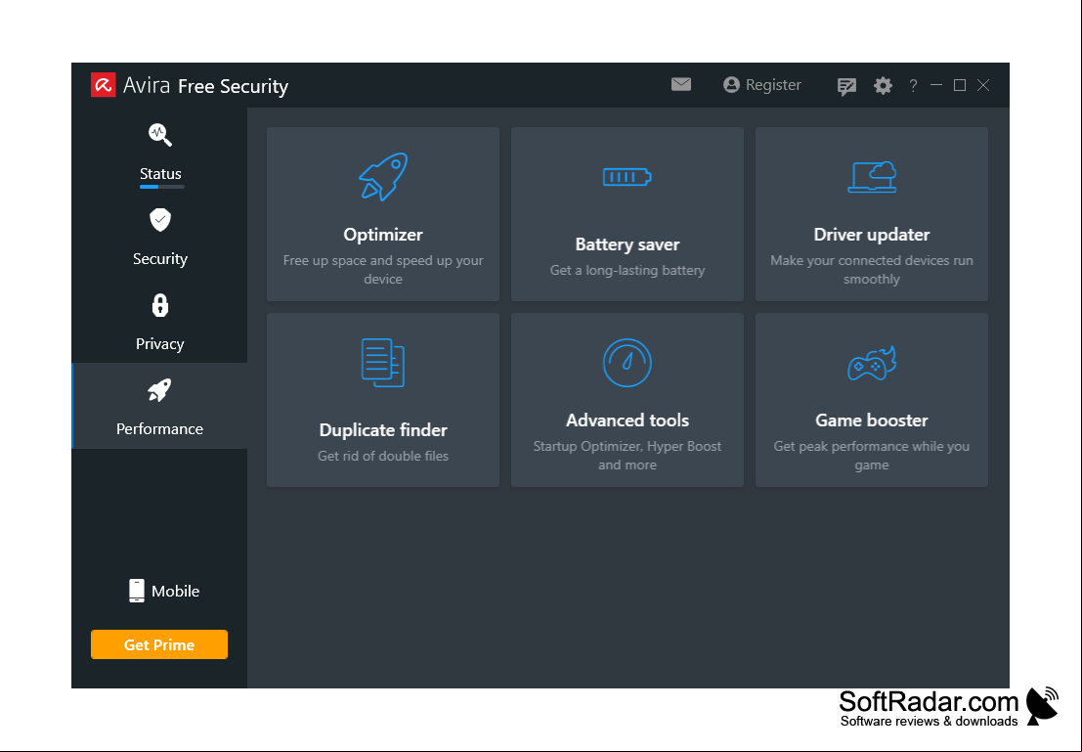The image size is (1082, 752).
Task: Minimize the Avira window
Action: pyautogui.click(x=936, y=85)
